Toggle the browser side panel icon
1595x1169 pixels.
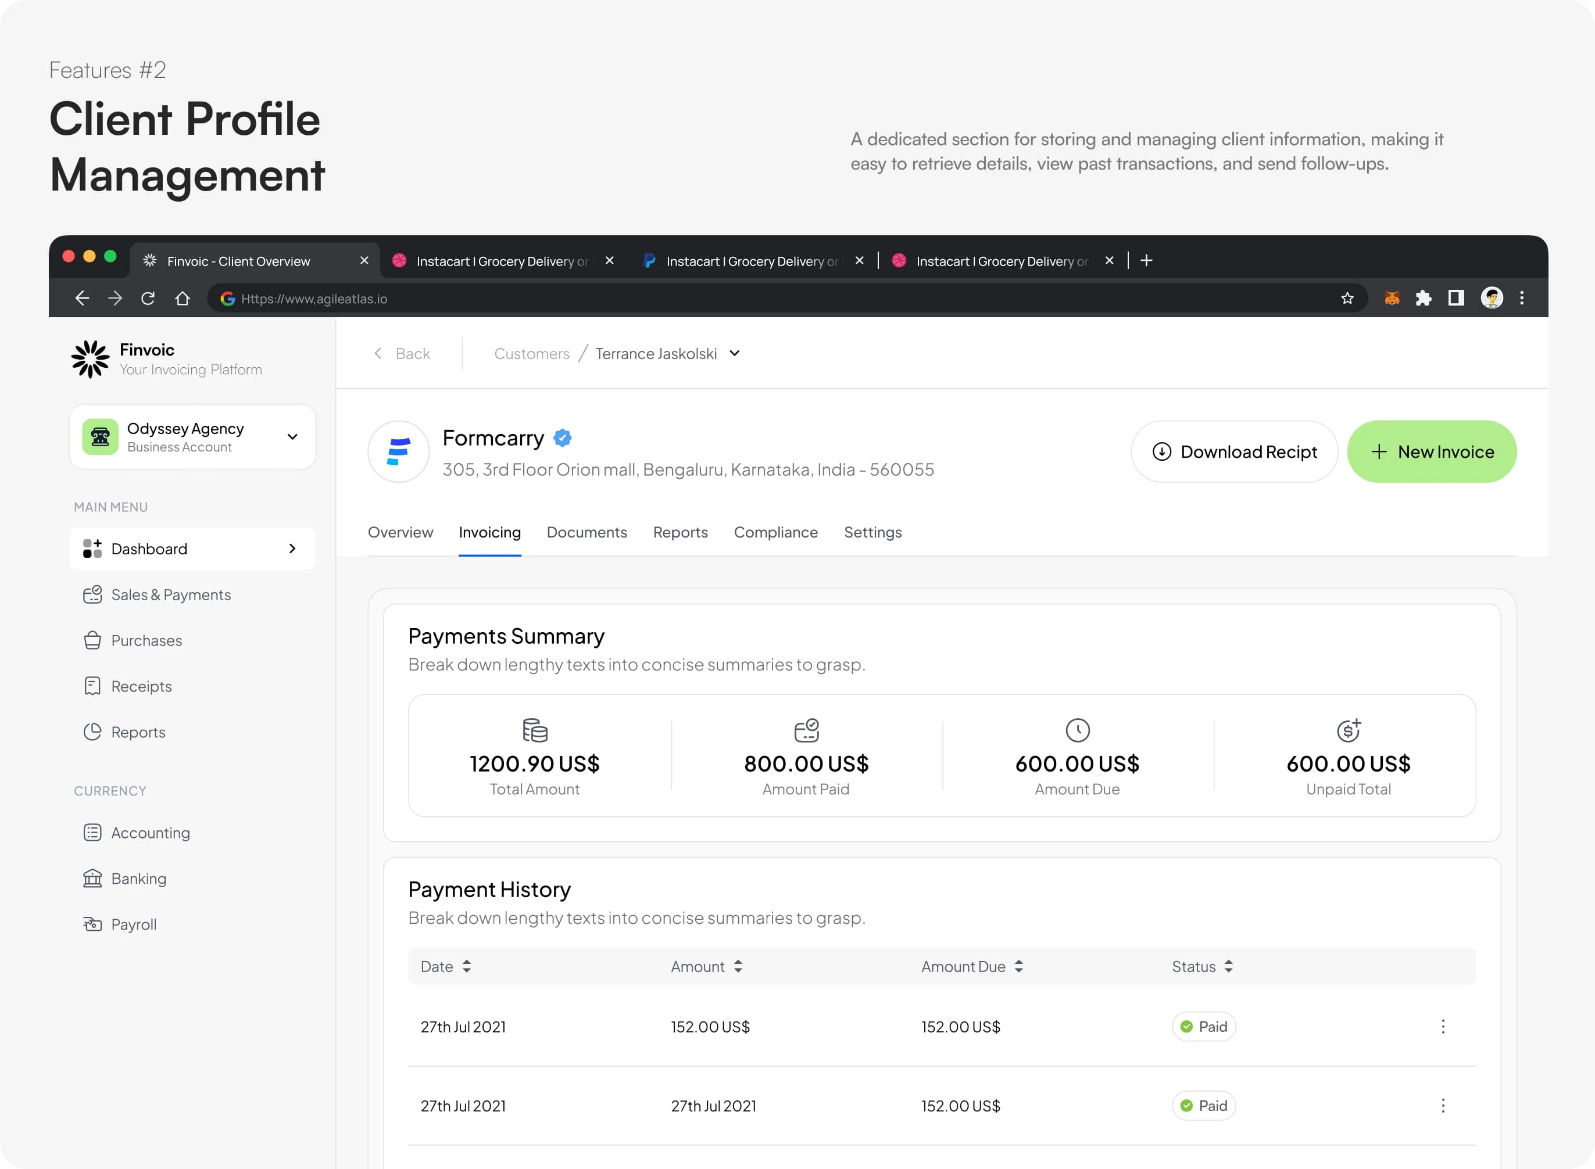pyautogui.click(x=1455, y=298)
